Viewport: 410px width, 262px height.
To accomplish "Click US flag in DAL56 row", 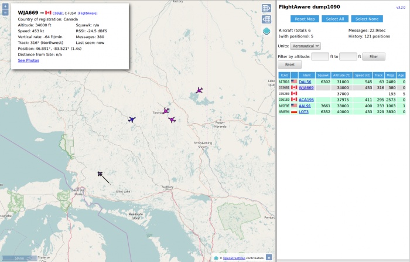I will click(294, 81).
